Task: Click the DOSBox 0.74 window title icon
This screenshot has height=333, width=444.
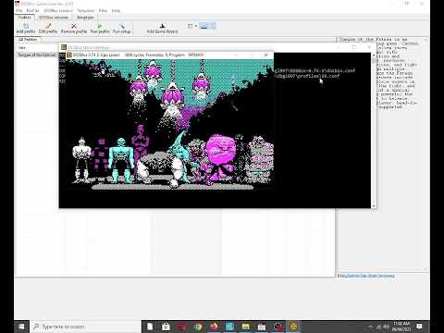Action: (x=69, y=55)
